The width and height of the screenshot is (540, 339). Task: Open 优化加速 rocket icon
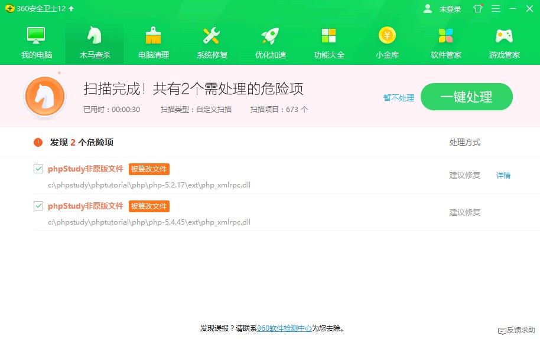tap(270, 35)
